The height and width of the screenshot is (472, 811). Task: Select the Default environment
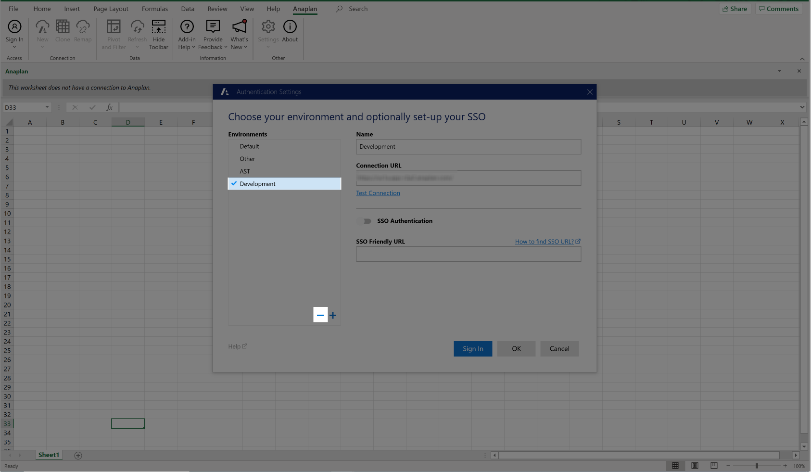pyautogui.click(x=284, y=146)
